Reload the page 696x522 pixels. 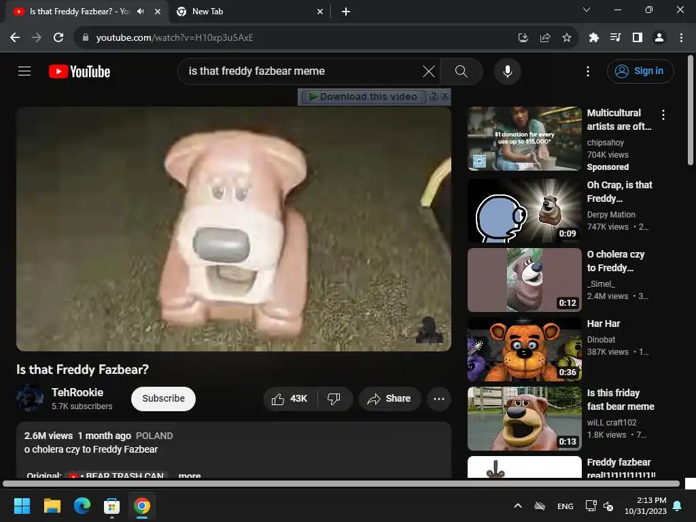(58, 38)
